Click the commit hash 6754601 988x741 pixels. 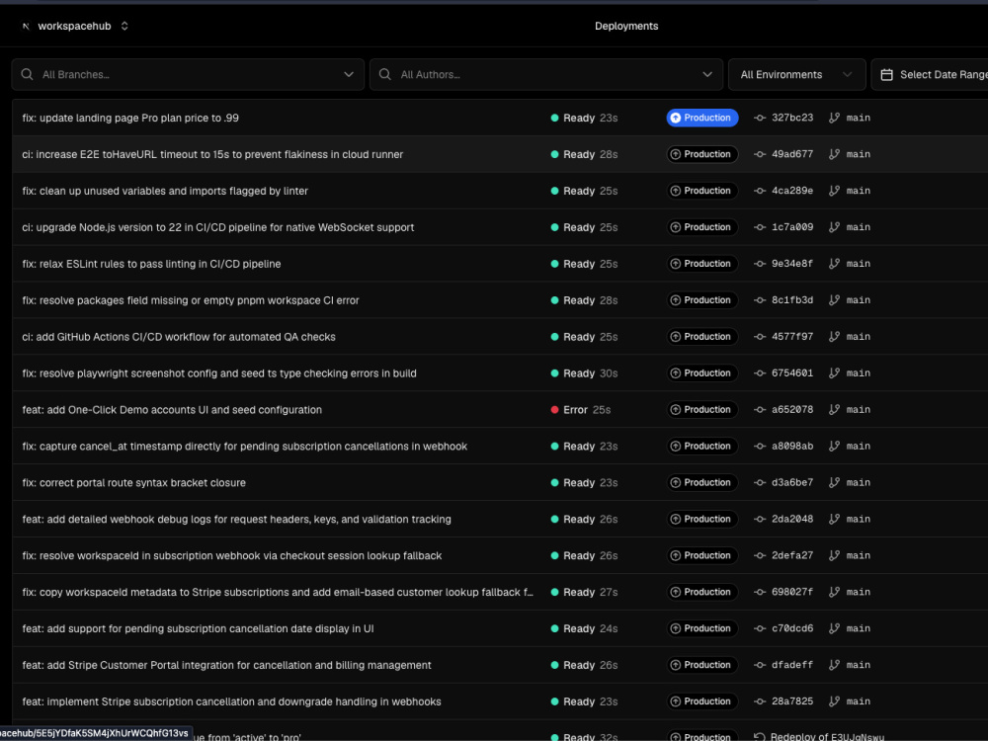[792, 373]
